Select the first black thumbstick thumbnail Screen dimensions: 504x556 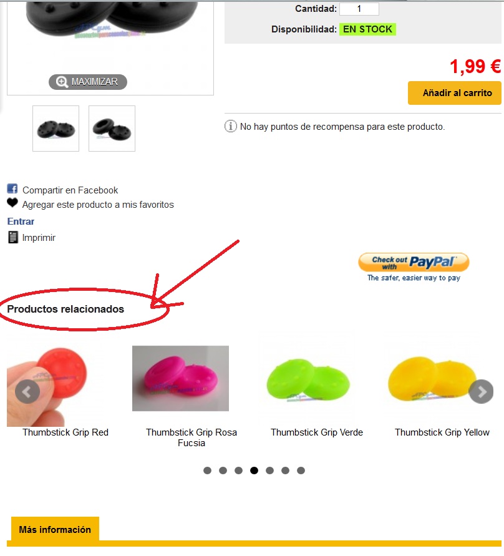click(56, 129)
